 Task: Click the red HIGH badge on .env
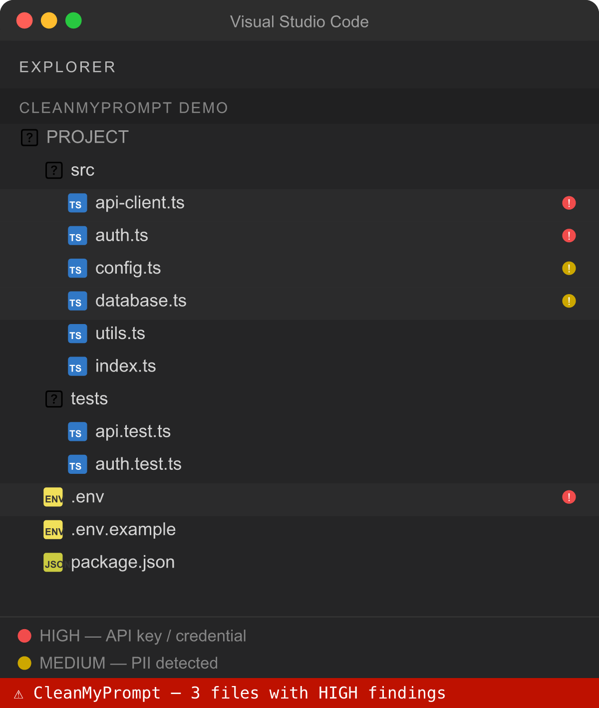click(569, 497)
